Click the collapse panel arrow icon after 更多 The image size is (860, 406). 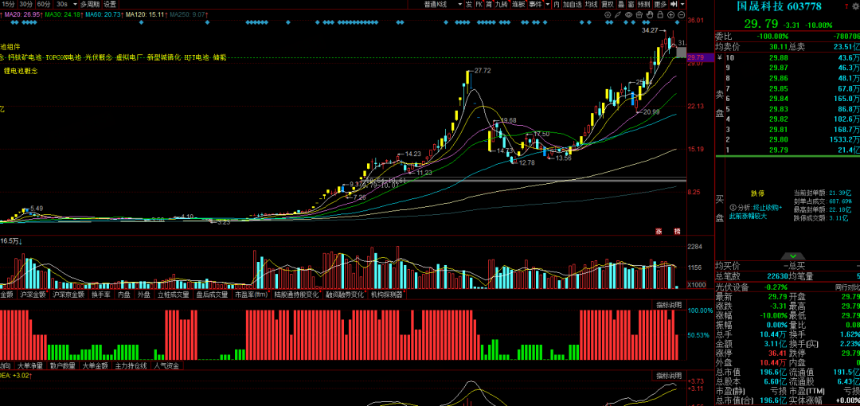click(673, 4)
